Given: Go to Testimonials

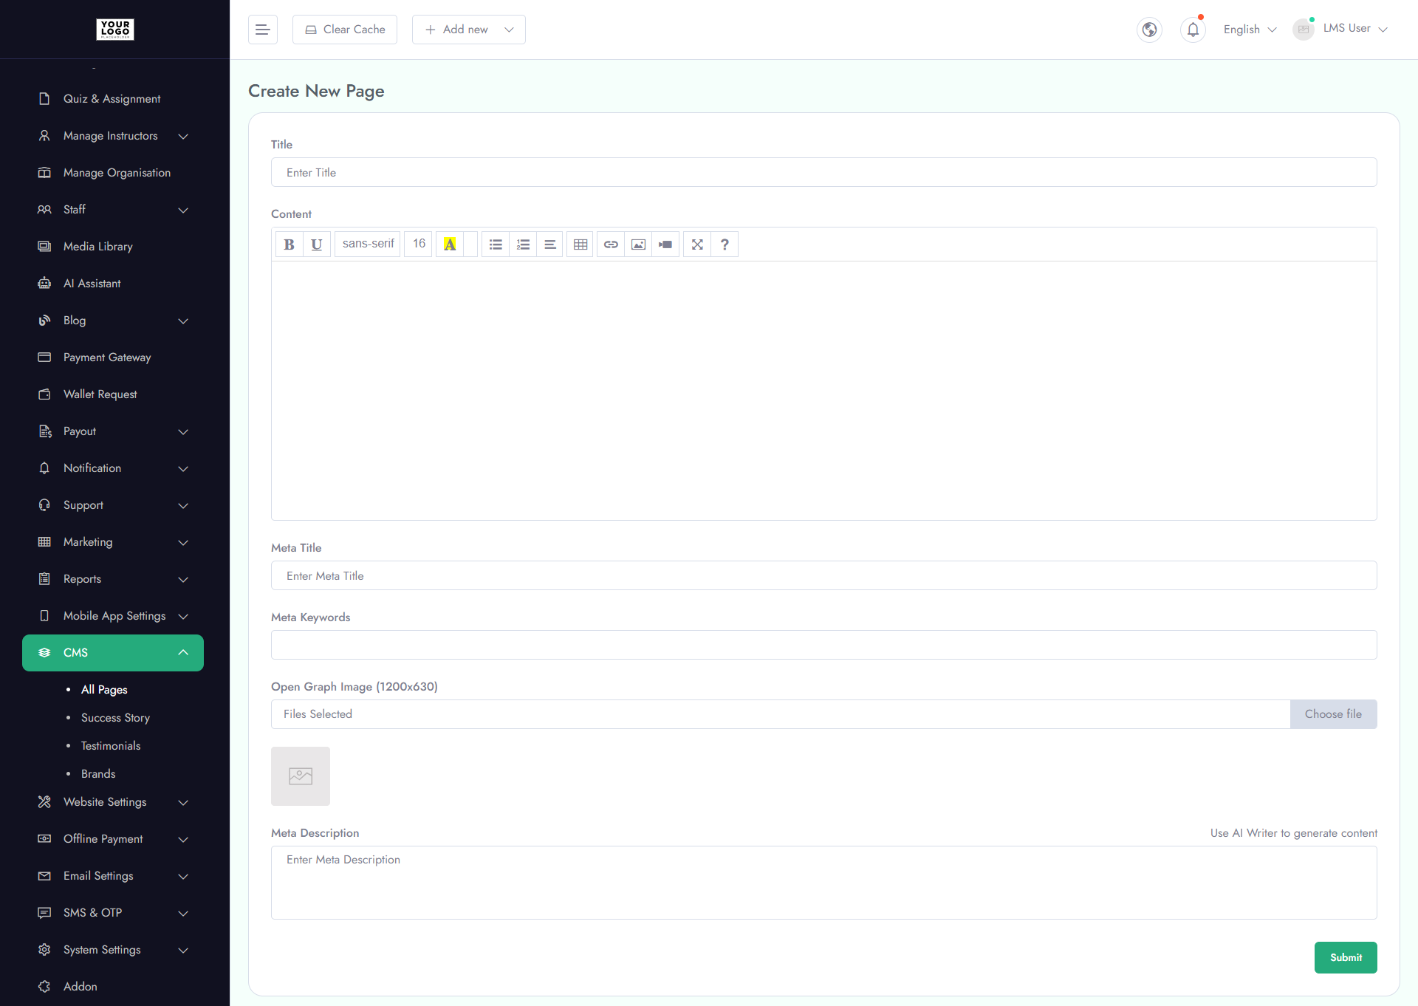Looking at the screenshot, I should (x=111, y=746).
